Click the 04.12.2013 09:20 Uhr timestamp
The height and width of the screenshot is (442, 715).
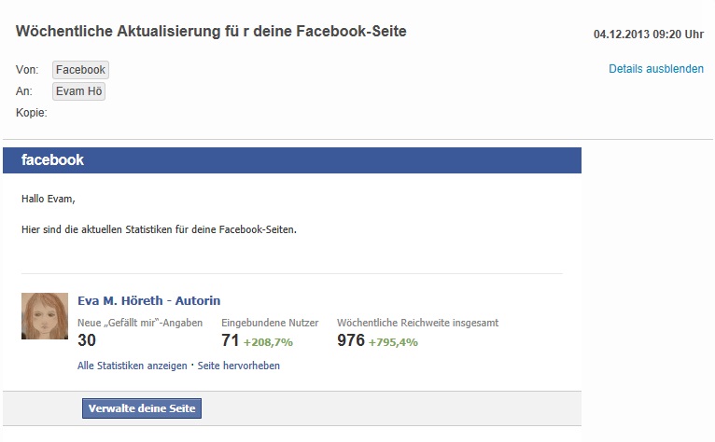coord(649,35)
